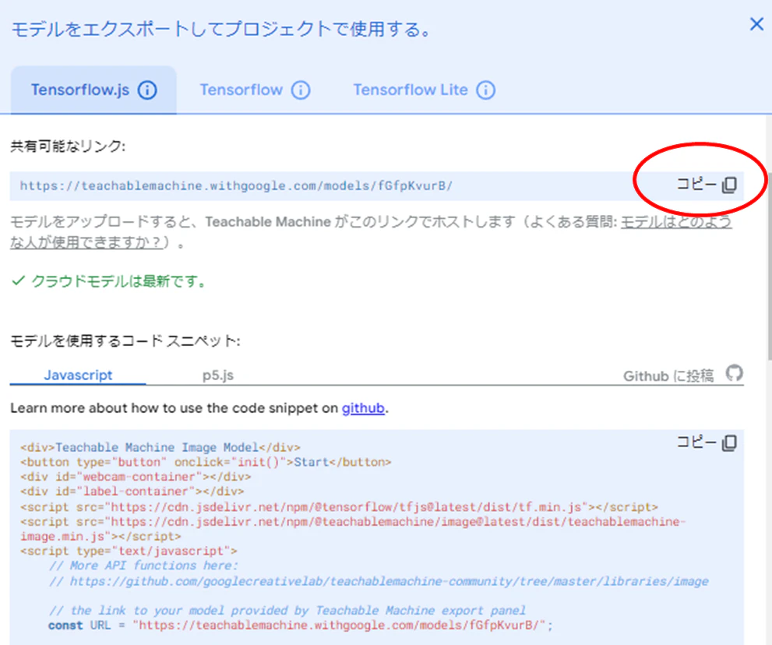Select the Javascript snippet tab
772x645 pixels.
pos(78,375)
